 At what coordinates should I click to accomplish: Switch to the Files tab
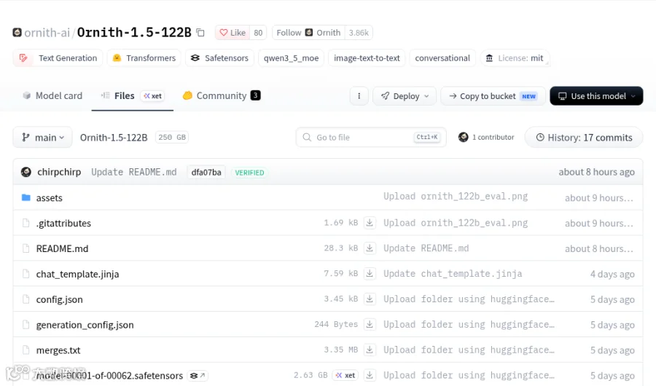coord(132,95)
